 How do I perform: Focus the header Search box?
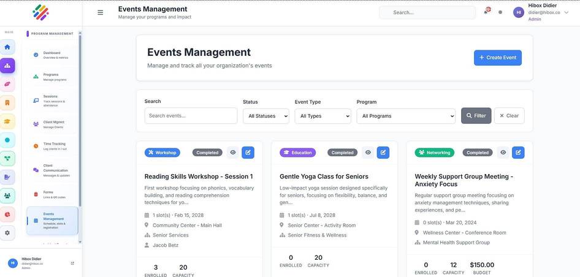pyautogui.click(x=427, y=12)
